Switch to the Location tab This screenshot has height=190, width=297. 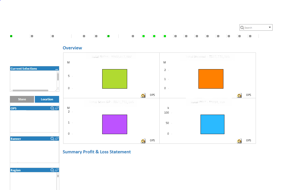(47, 99)
